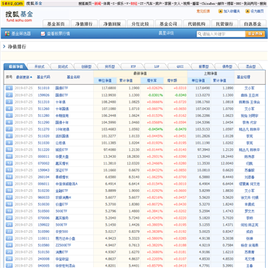Click the 设为首页 icon

(x=247, y=11)
